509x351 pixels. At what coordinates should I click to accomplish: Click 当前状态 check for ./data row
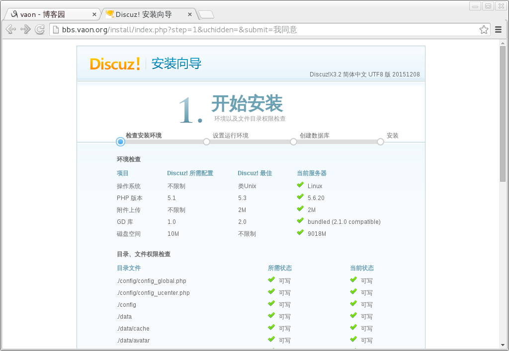pos(353,316)
